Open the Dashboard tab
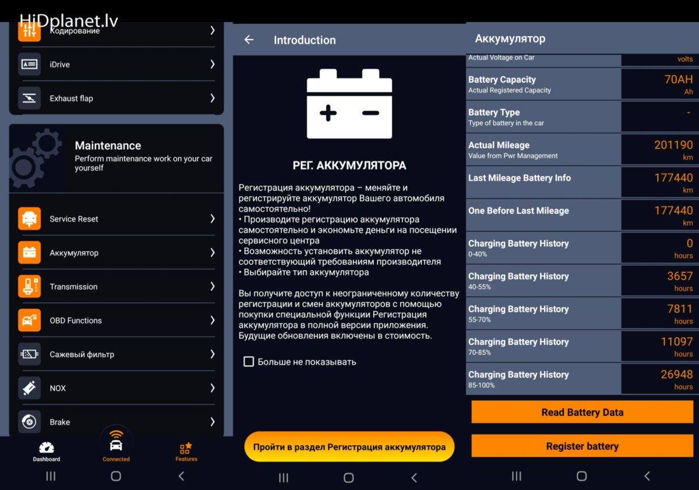 pos(47,451)
